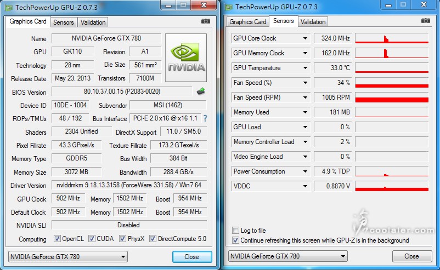
Task: Open Validation tab in right window
Action: click(x=313, y=22)
